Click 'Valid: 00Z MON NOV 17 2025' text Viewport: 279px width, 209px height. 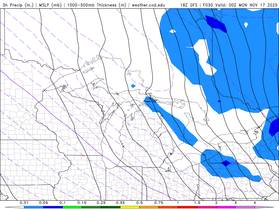pyautogui.click(x=246, y=5)
